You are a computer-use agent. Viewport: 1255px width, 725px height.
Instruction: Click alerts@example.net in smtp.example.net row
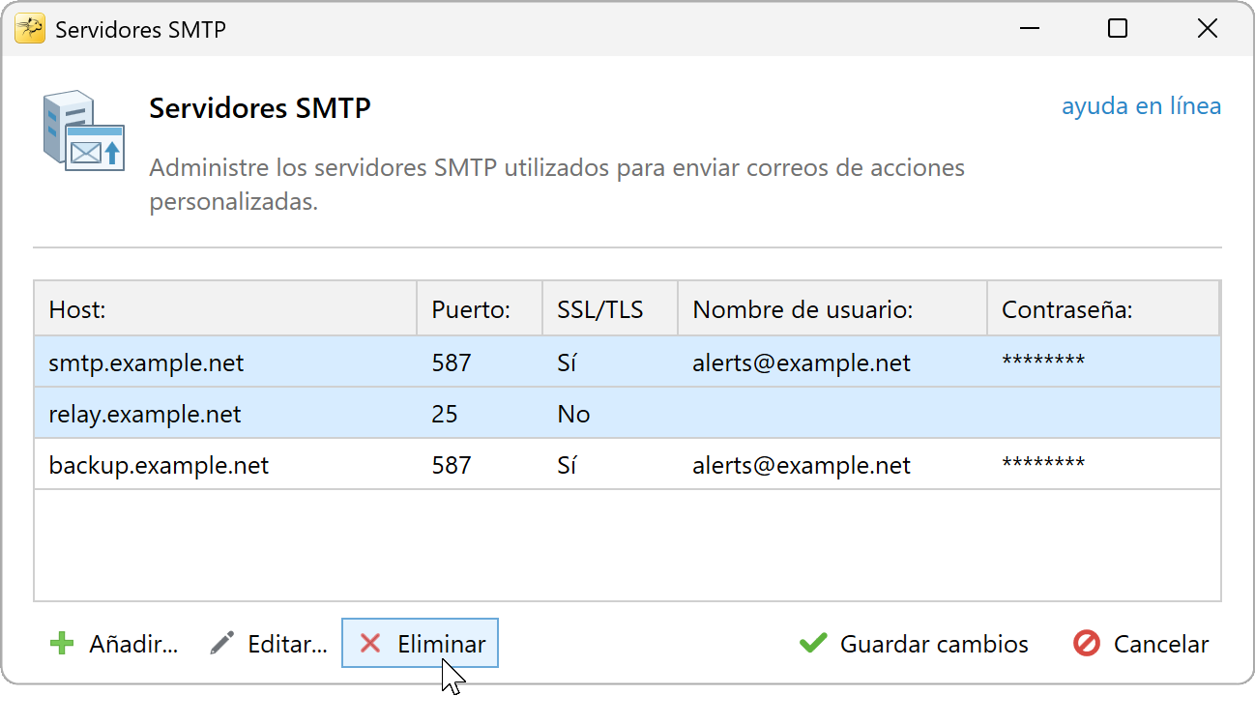click(x=802, y=363)
